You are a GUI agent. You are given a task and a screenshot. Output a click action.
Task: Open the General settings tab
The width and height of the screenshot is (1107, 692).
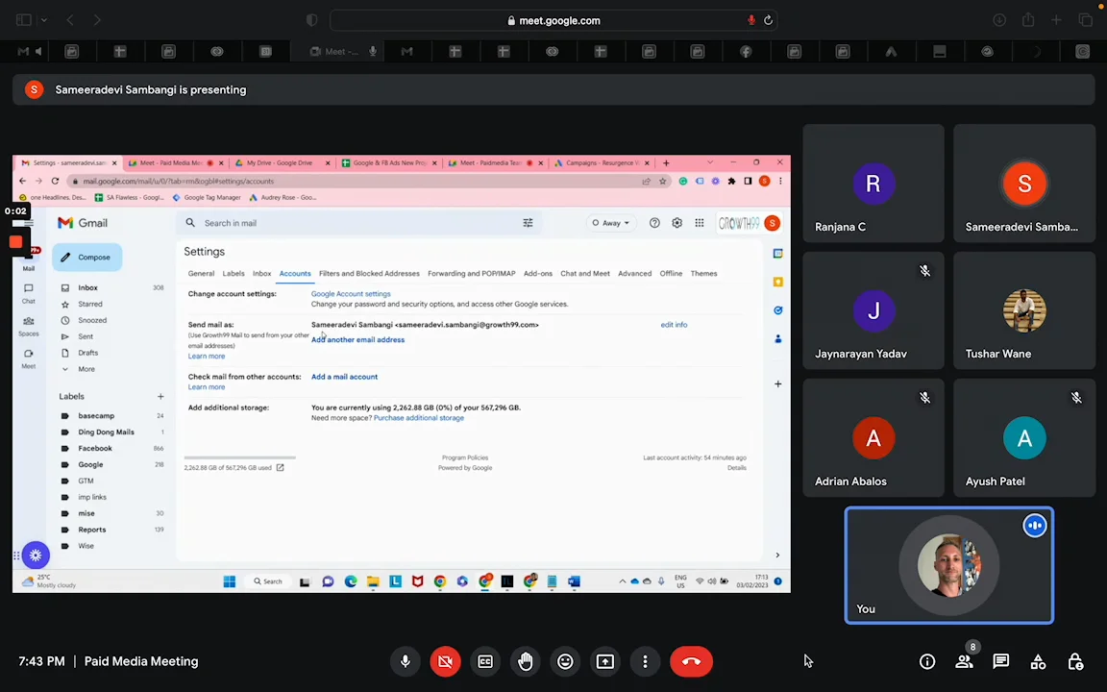point(201,273)
